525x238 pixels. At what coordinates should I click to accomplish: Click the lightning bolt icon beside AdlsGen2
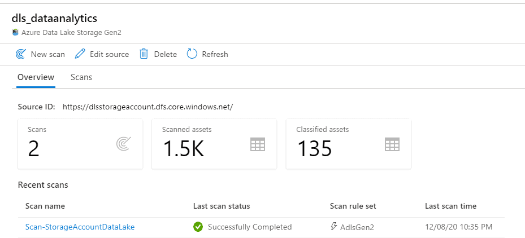[x=333, y=227]
